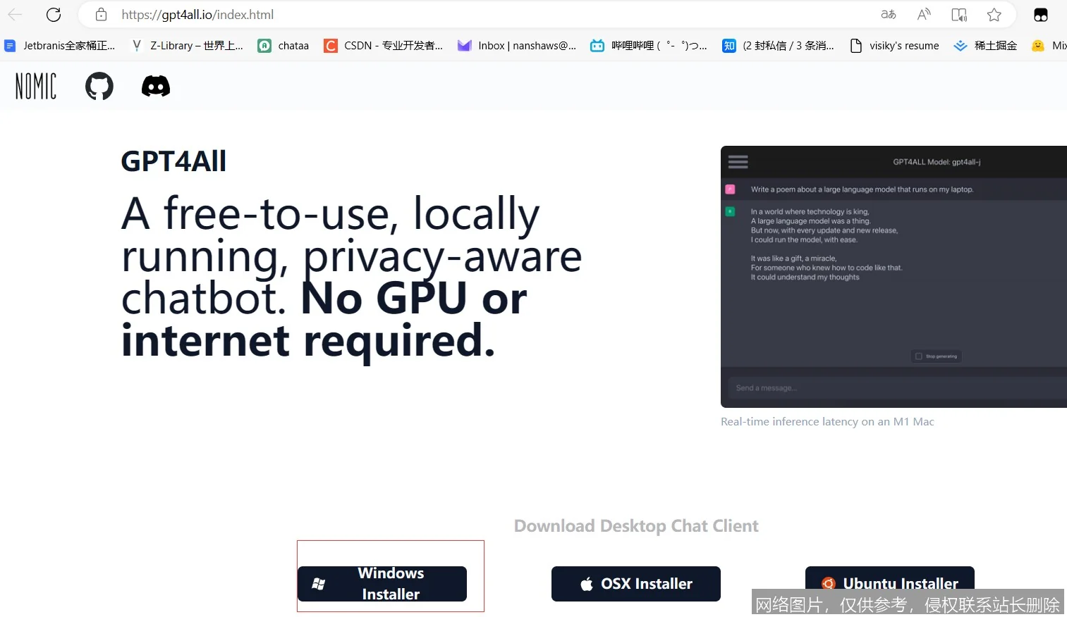Click hamburger menu in chat preview

[x=738, y=162]
